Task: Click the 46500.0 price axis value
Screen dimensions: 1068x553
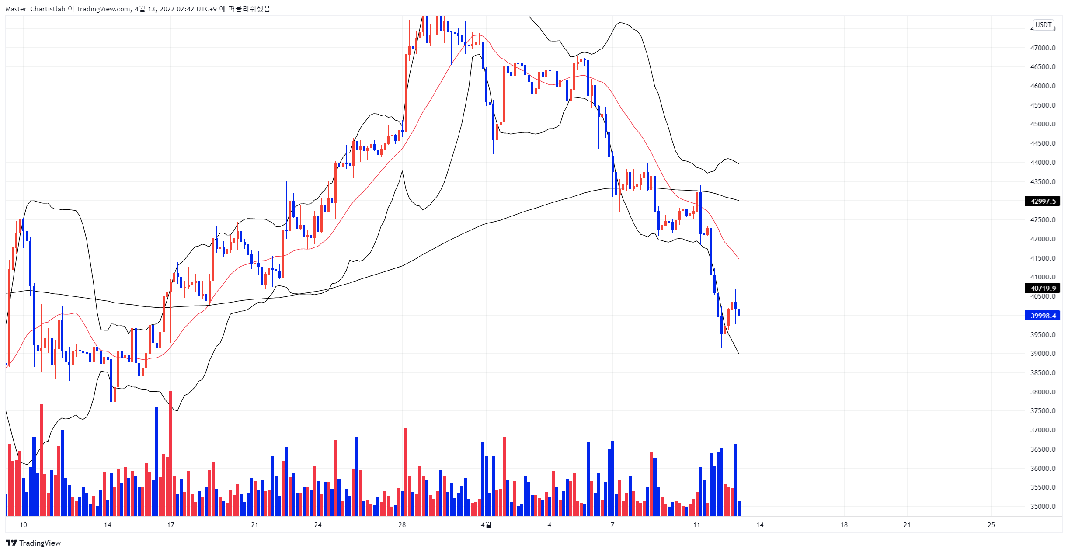Action: (1043, 67)
